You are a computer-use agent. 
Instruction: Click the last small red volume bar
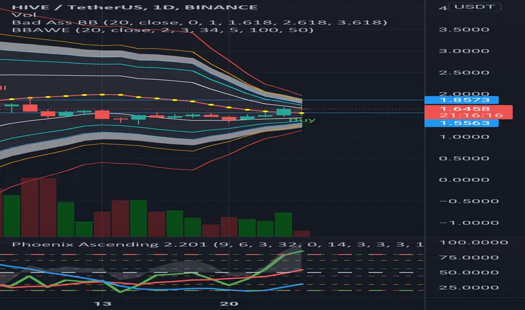[x=301, y=233]
